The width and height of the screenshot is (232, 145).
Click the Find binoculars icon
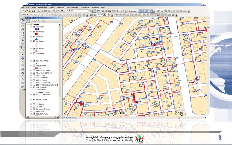pyautogui.click(x=23, y=73)
